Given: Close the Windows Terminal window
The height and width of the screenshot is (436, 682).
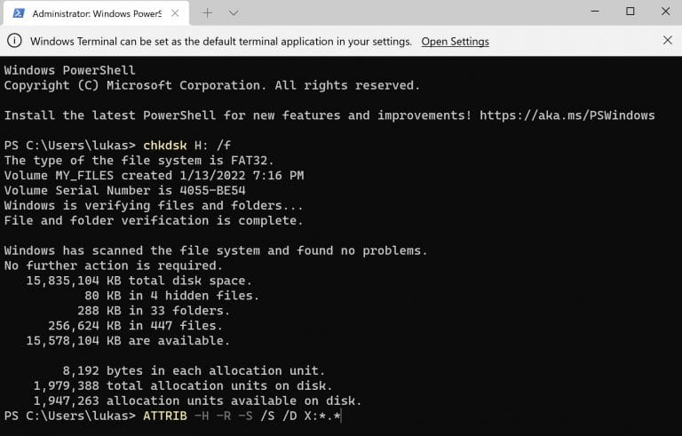Looking at the screenshot, I should [x=665, y=12].
